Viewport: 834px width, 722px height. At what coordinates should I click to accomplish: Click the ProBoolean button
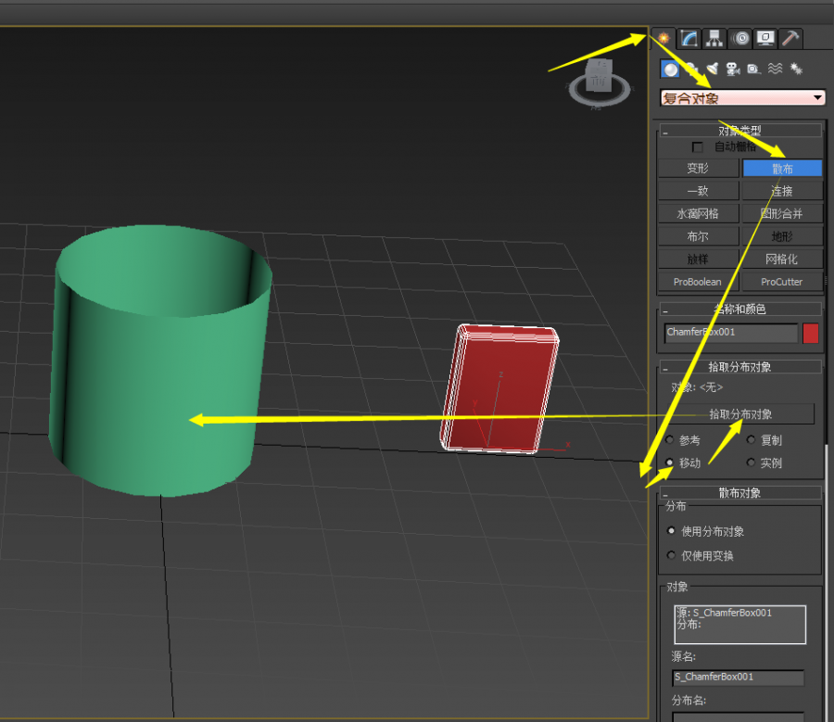coord(698,282)
